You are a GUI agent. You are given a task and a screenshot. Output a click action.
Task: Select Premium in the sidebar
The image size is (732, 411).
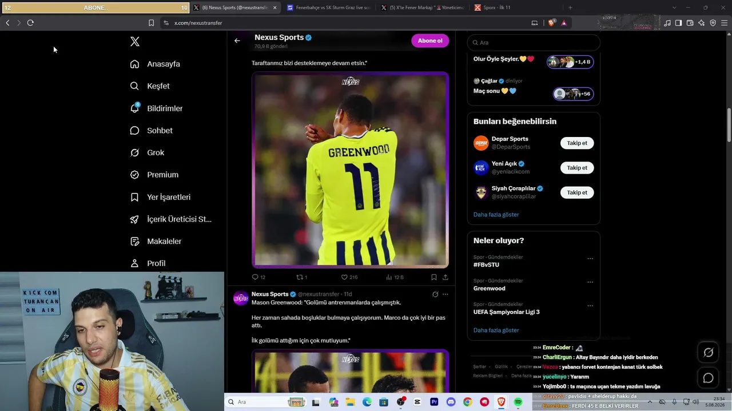coord(154,175)
